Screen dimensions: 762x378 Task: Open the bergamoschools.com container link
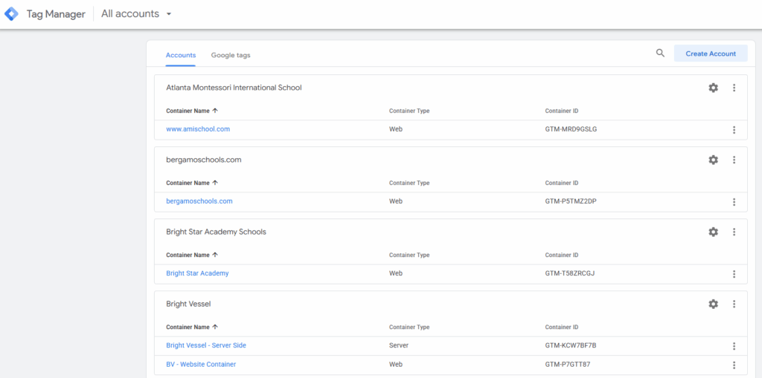(x=199, y=201)
